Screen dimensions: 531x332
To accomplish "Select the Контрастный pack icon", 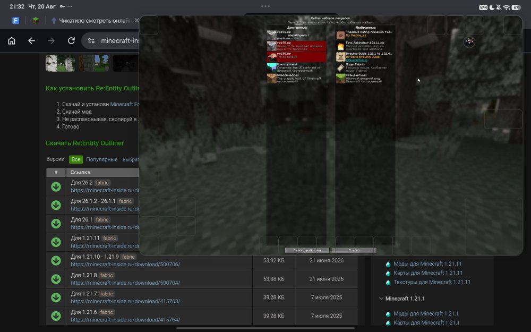I will coord(271,68).
